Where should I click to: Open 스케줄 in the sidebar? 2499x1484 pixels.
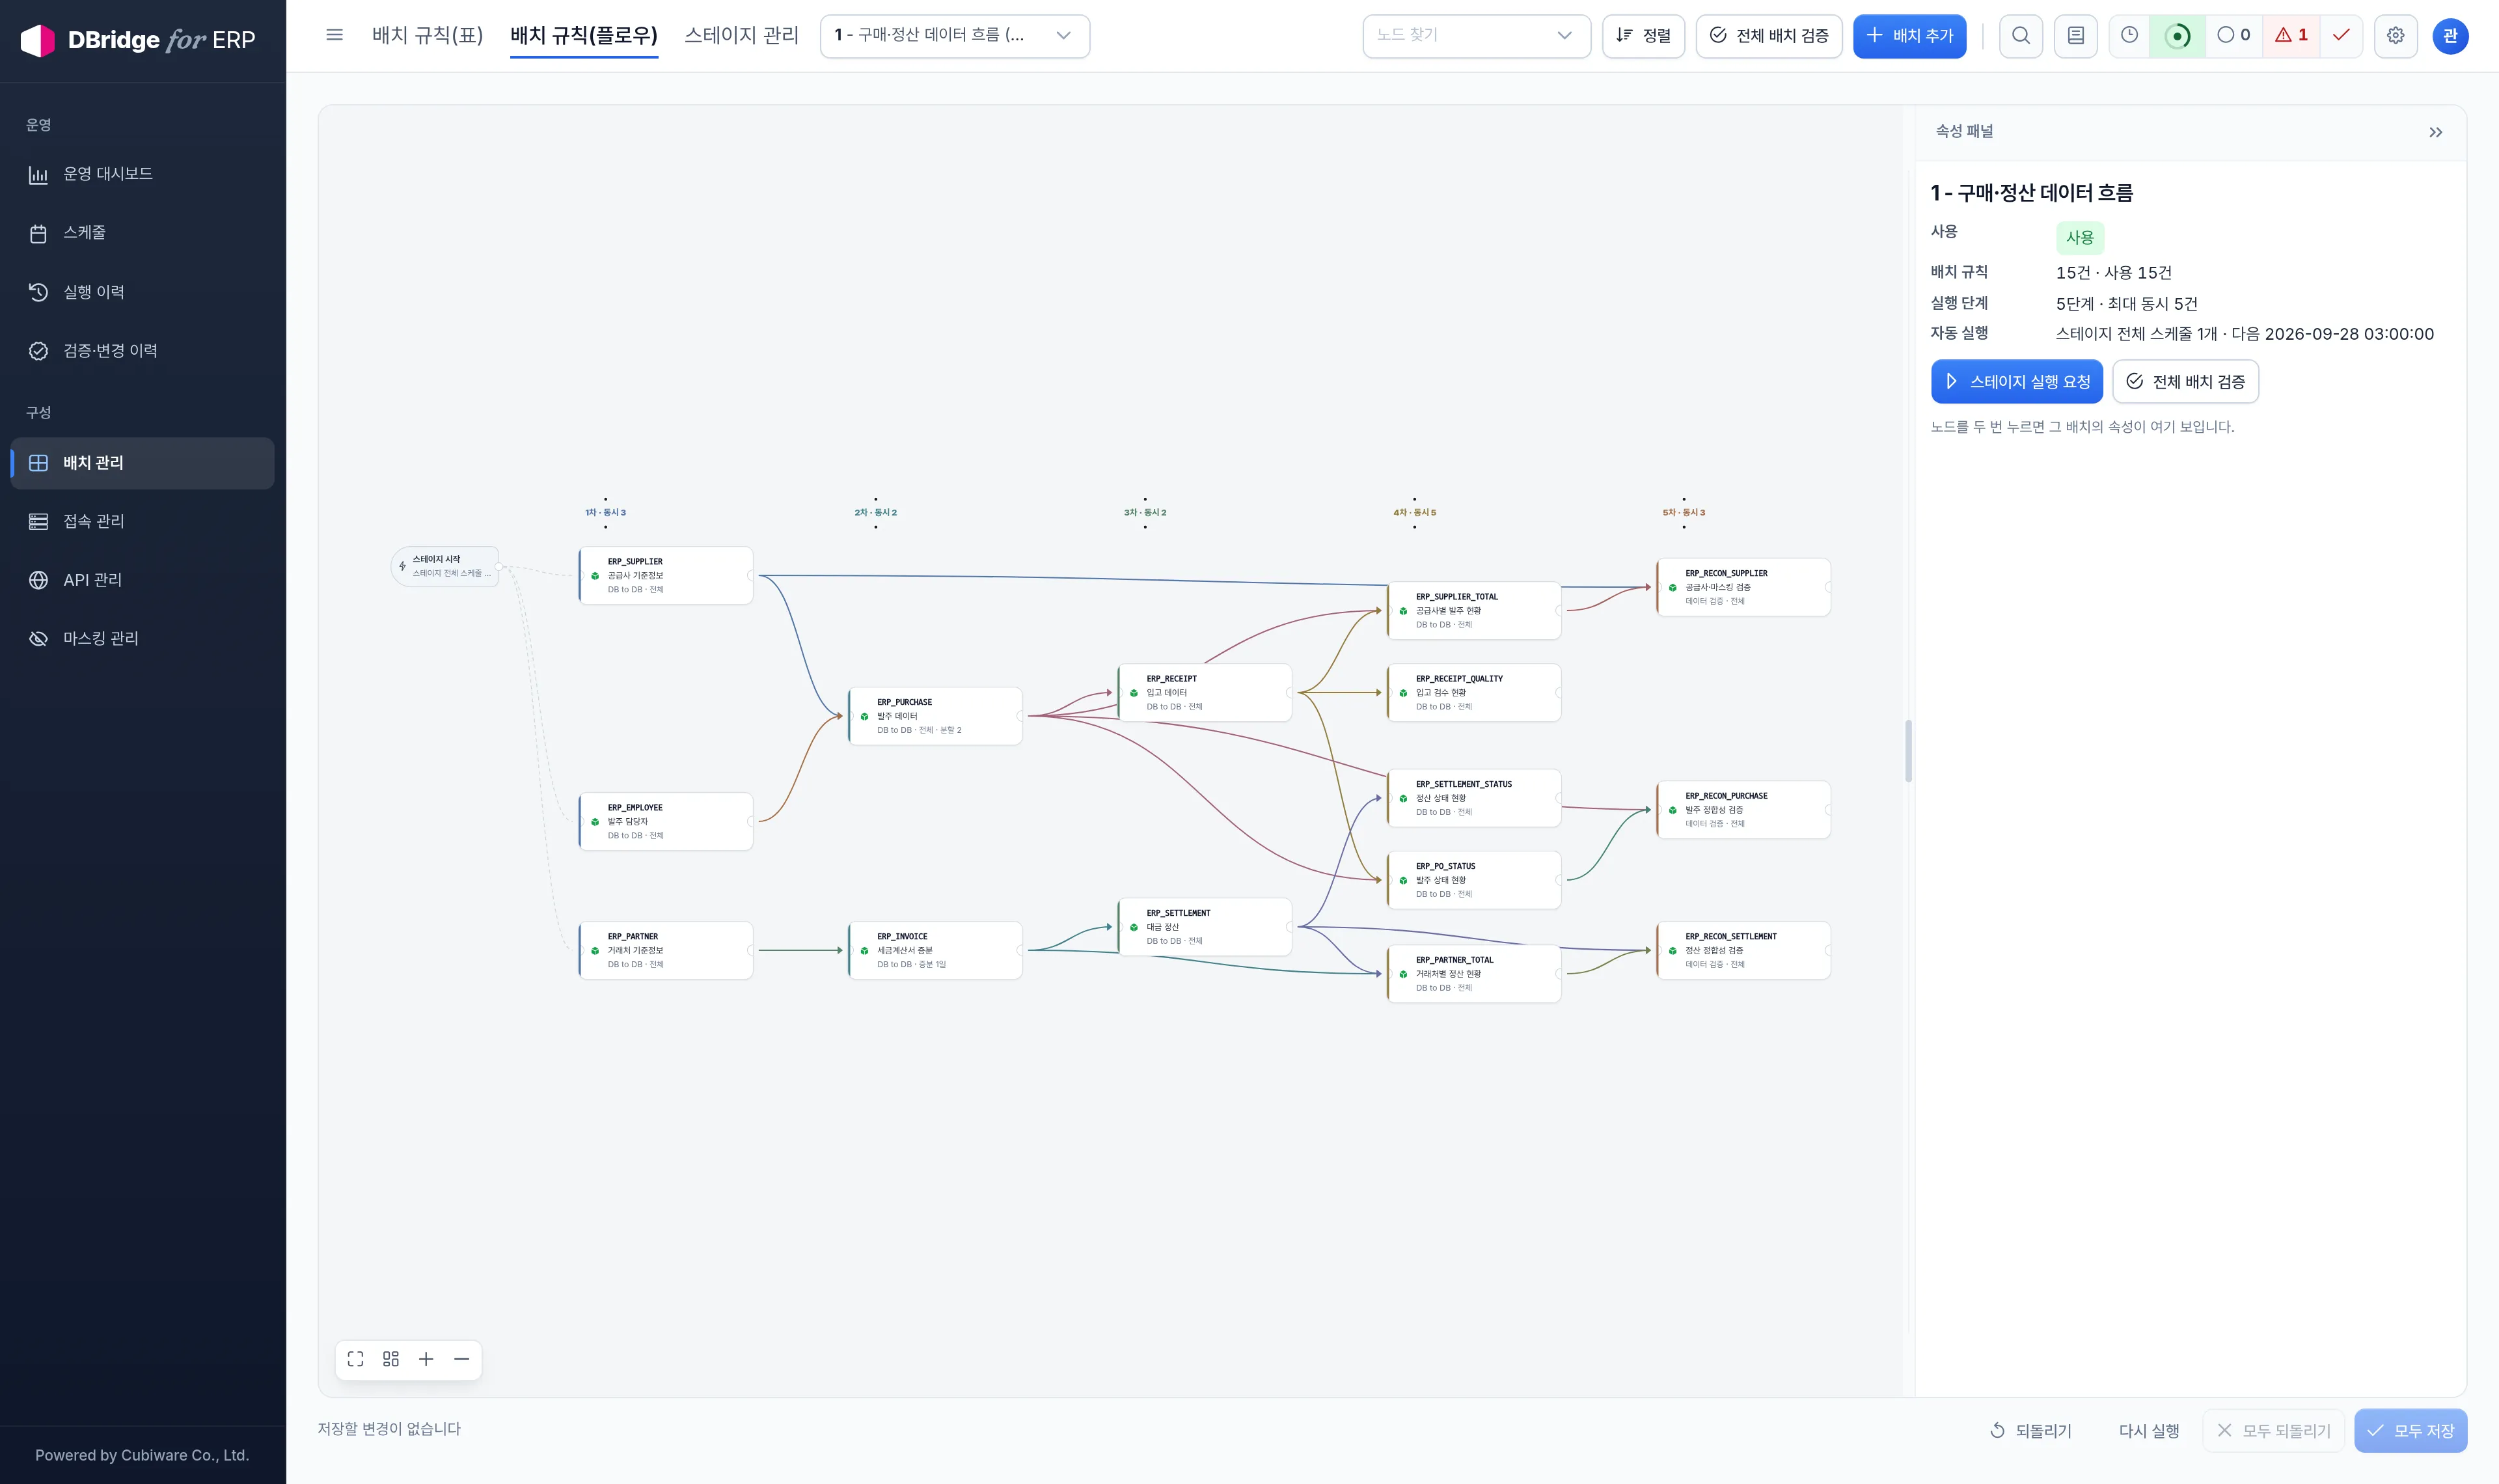[x=142, y=233]
